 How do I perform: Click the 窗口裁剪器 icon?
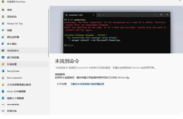pyautogui.click(x=3, y=57)
